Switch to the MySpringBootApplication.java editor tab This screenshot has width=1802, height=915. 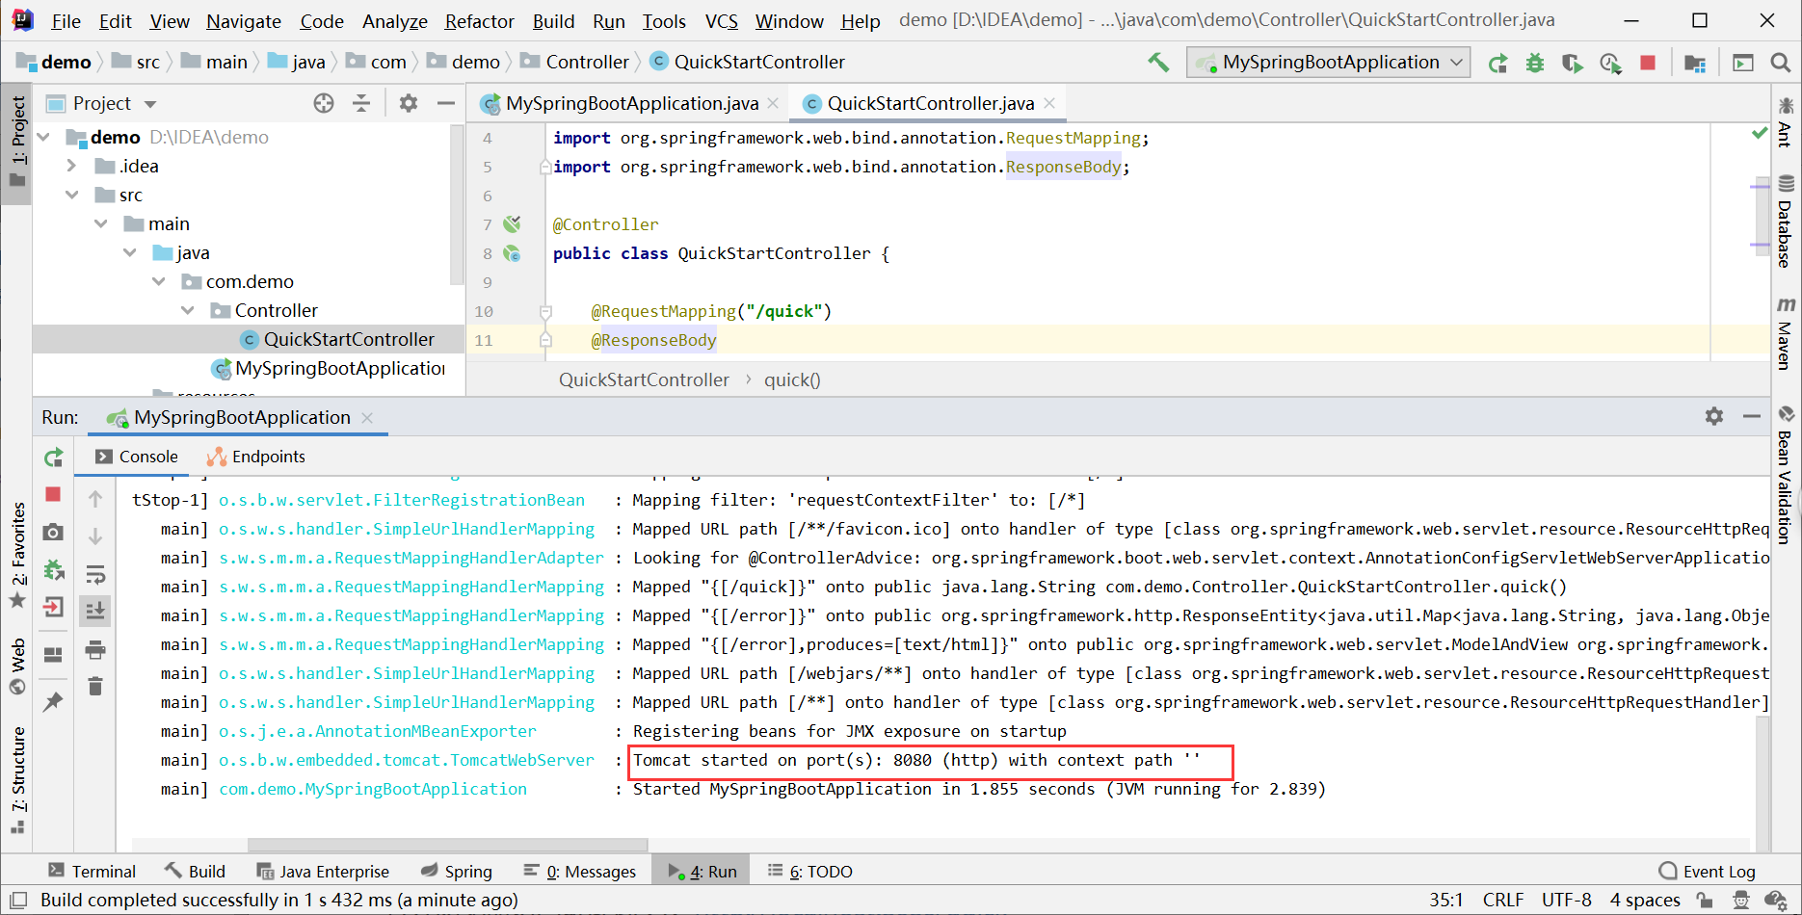click(631, 103)
